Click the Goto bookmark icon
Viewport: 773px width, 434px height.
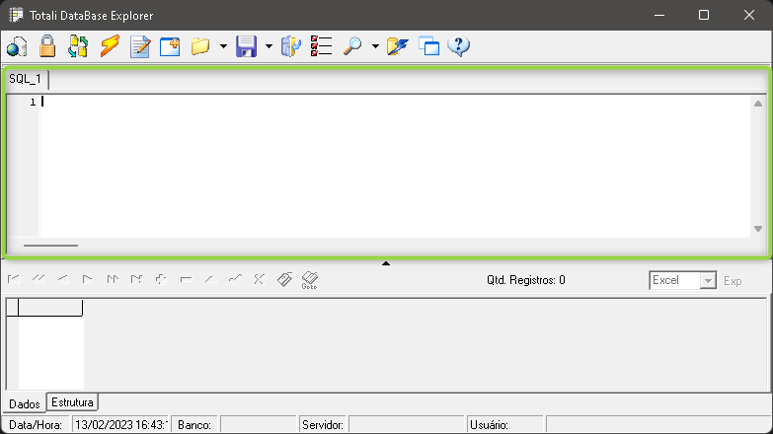pos(310,280)
